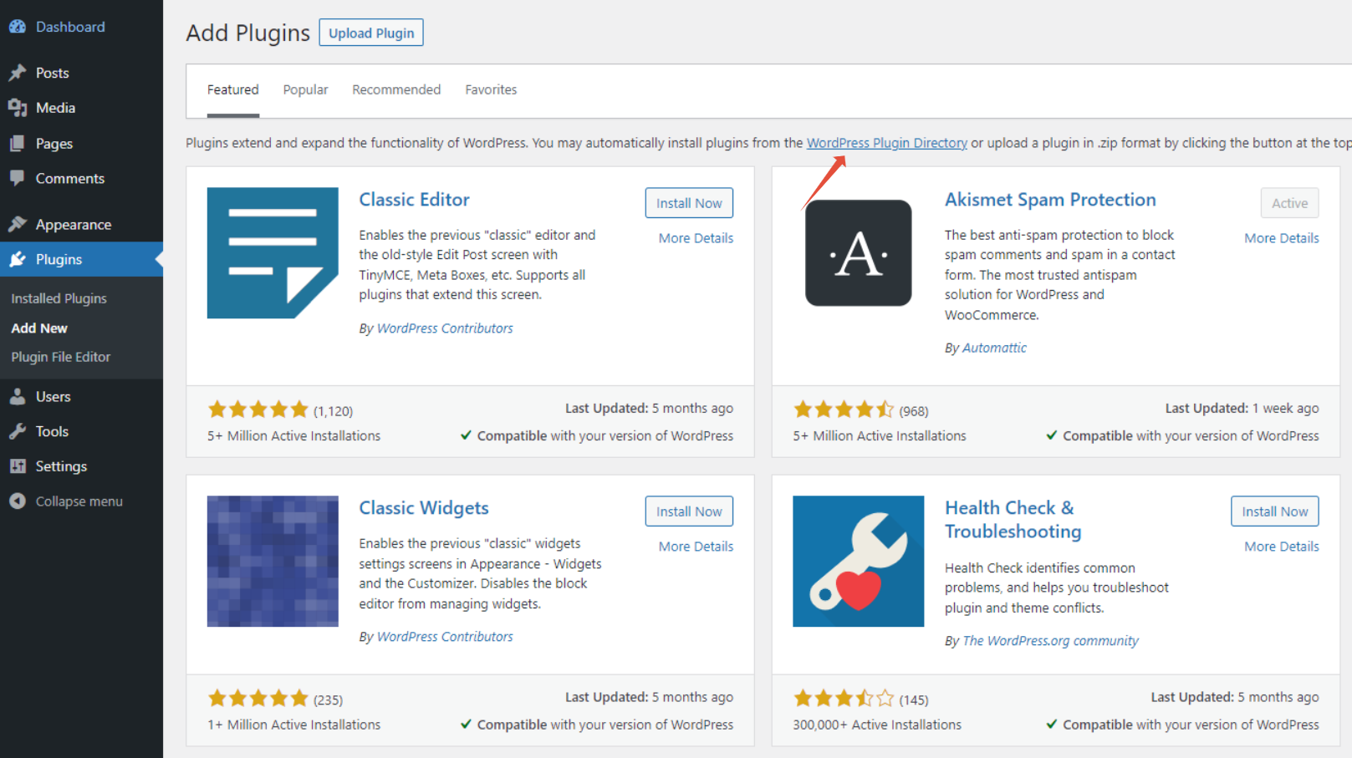Click the Tools wrench icon

tap(18, 431)
